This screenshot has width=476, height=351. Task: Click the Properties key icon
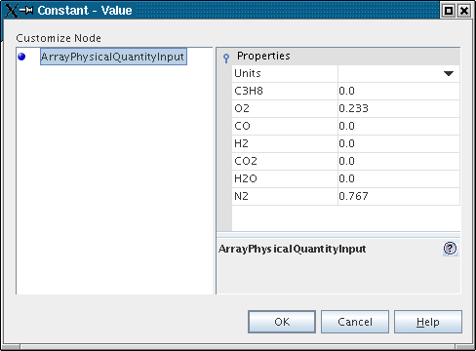(226, 58)
